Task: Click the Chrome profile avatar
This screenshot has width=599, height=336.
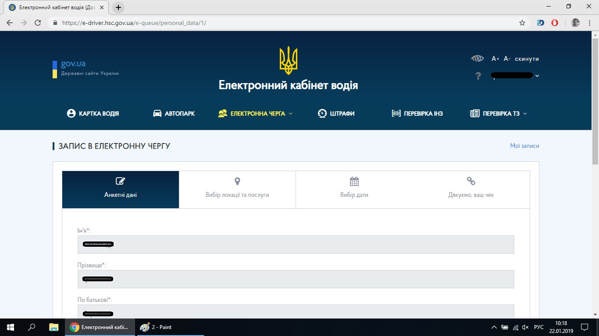Action: 576,23
